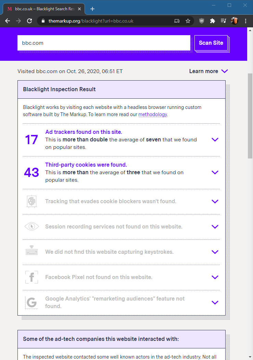Click the scrollbar down arrow

250,357
